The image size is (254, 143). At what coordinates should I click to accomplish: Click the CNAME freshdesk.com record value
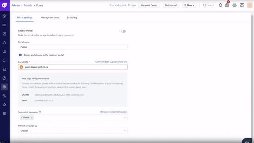tap(59, 95)
